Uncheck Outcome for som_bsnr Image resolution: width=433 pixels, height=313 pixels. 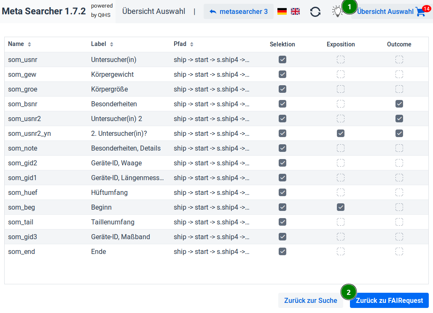tap(399, 104)
